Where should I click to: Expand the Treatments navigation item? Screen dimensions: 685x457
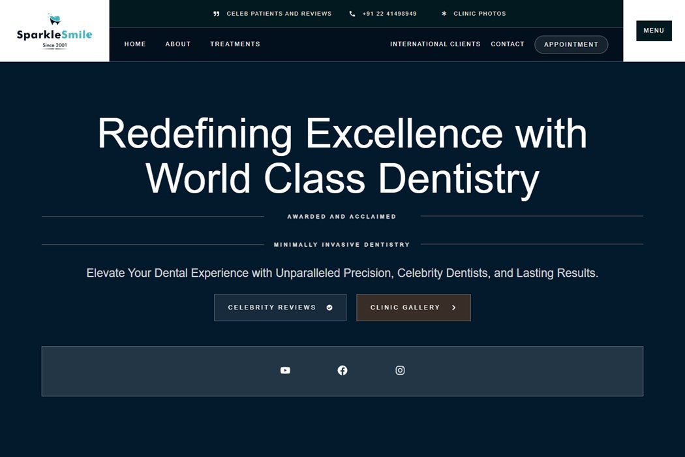(235, 44)
